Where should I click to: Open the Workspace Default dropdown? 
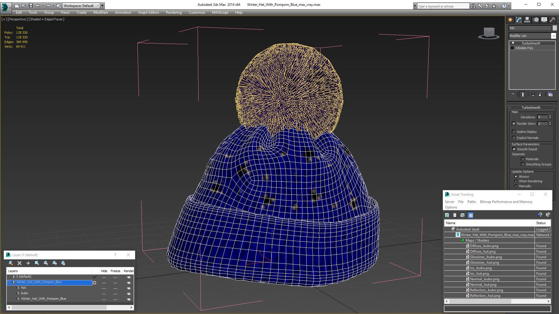(x=81, y=6)
